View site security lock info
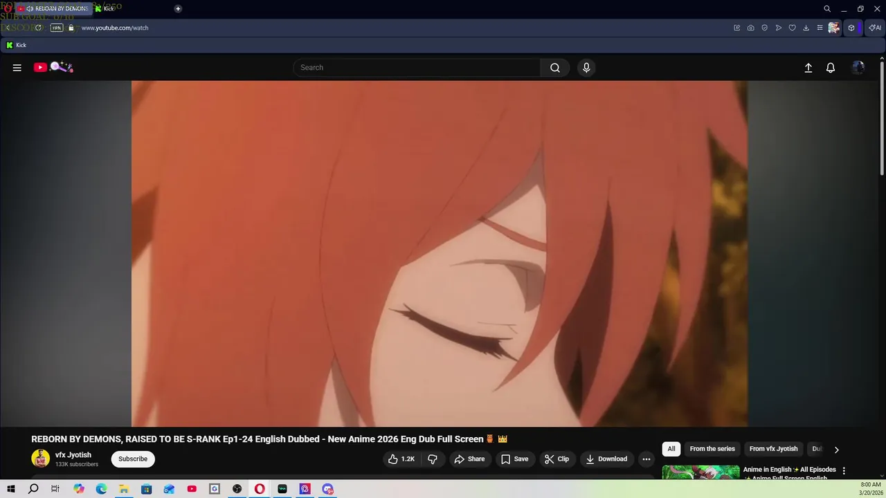 click(x=71, y=28)
